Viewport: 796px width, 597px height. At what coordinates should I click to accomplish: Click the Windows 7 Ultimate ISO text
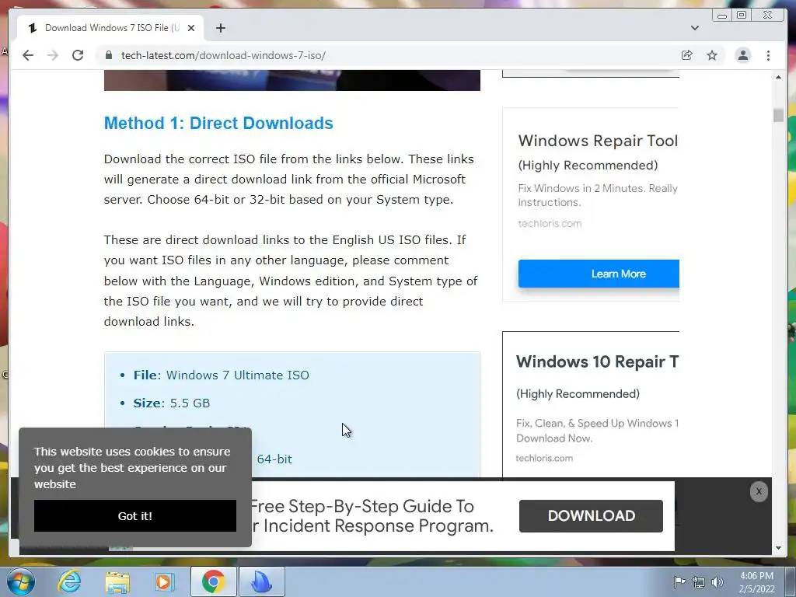(238, 375)
